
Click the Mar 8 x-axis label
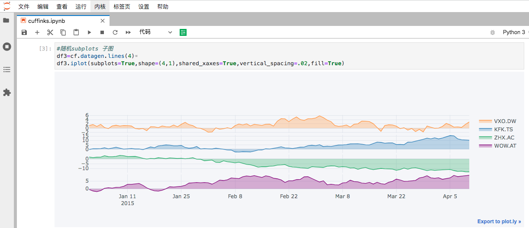pos(342,196)
